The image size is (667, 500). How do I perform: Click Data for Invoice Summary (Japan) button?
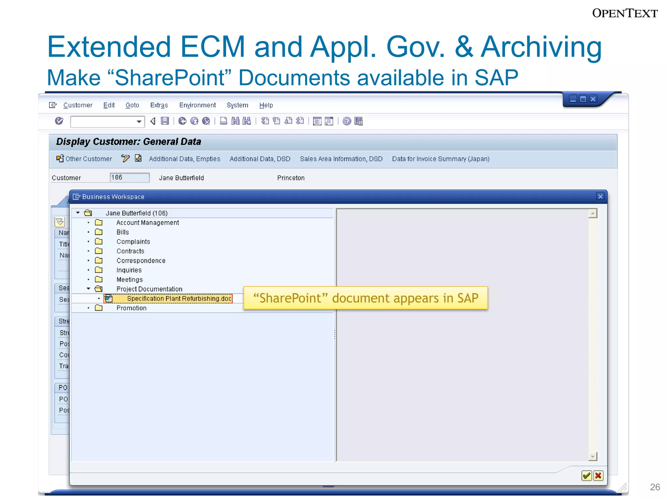click(x=441, y=159)
